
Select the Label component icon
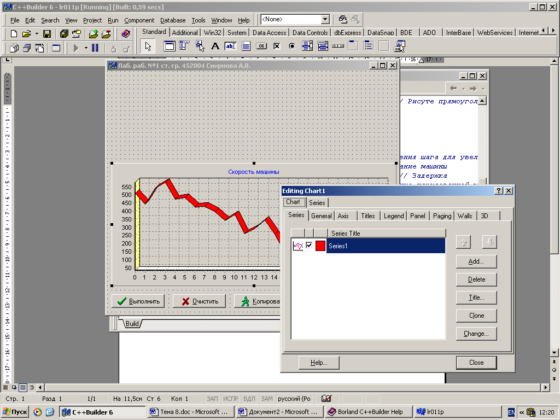215,46
